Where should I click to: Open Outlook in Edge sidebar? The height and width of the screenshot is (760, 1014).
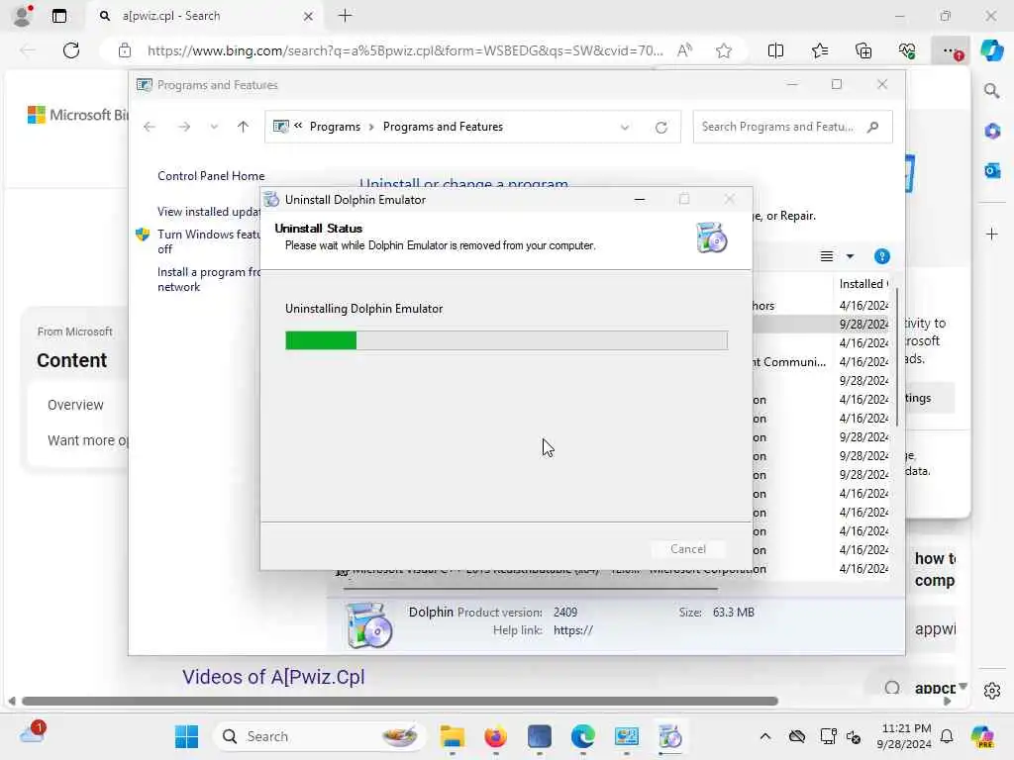(992, 170)
